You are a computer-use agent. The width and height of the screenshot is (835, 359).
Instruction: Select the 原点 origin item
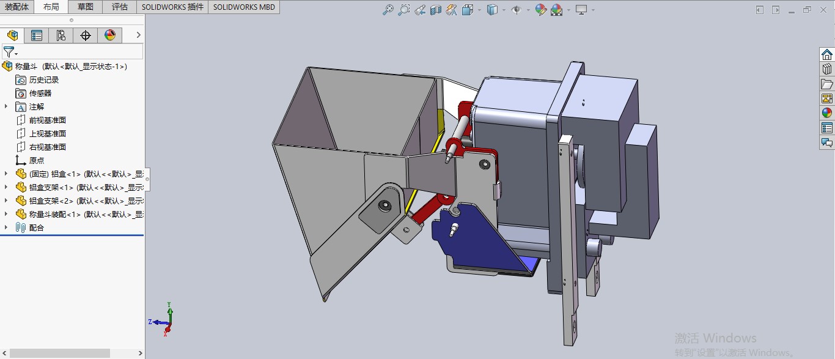pos(29,160)
